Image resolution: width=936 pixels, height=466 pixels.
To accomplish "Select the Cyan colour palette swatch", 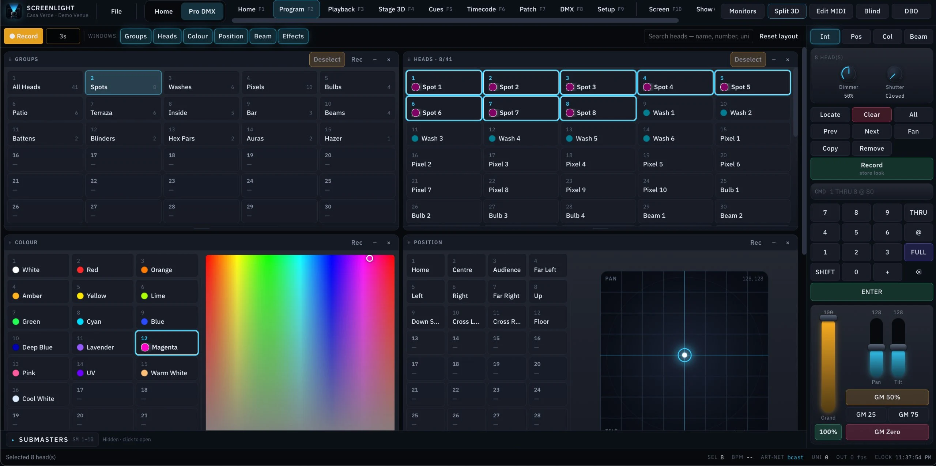I will click(103, 317).
